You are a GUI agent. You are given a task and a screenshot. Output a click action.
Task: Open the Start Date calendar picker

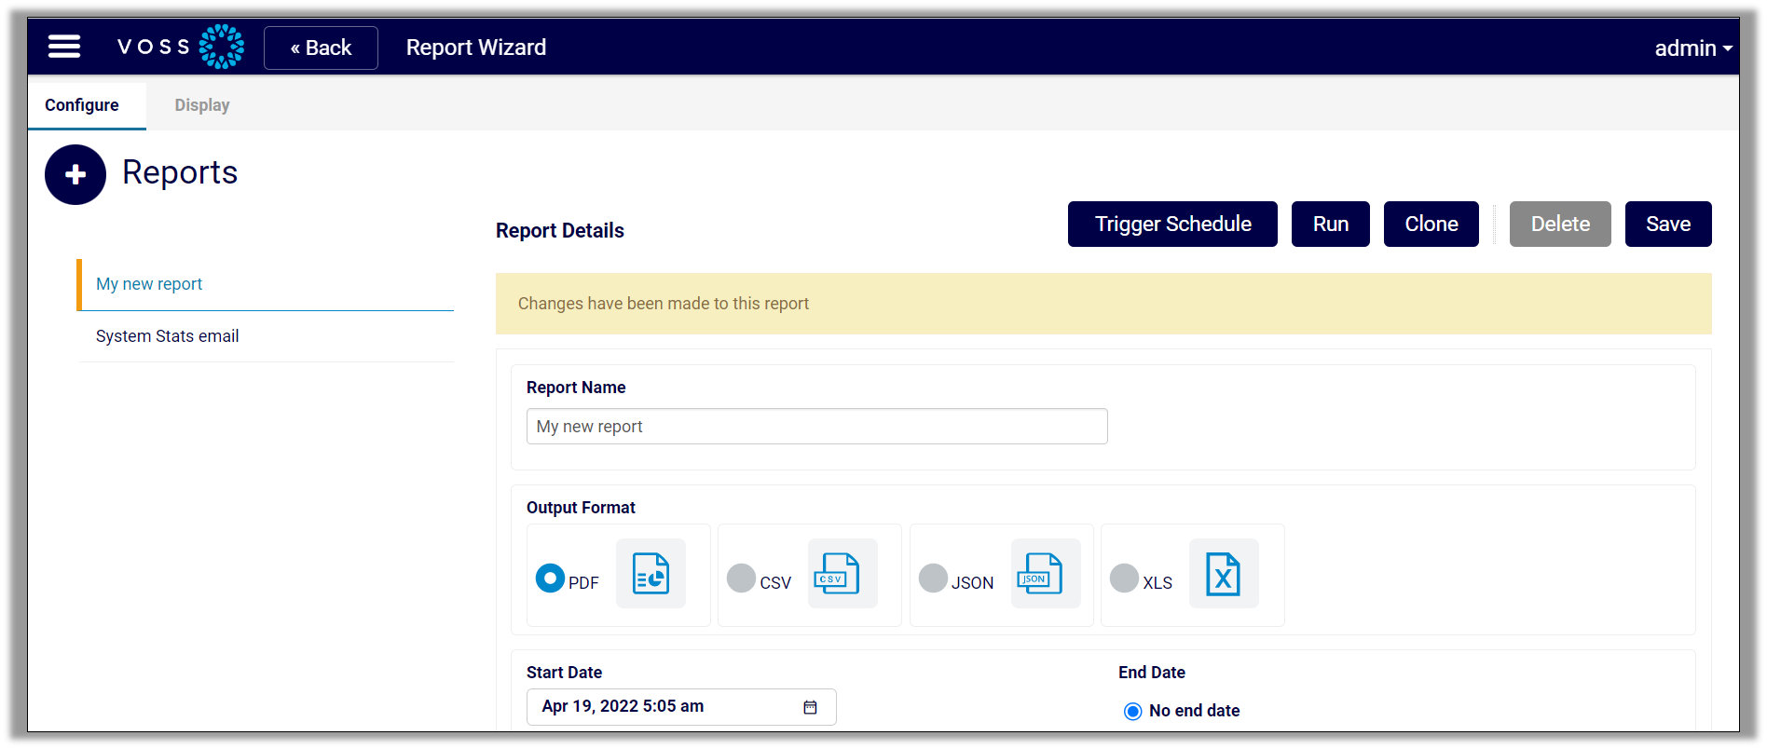tap(810, 707)
